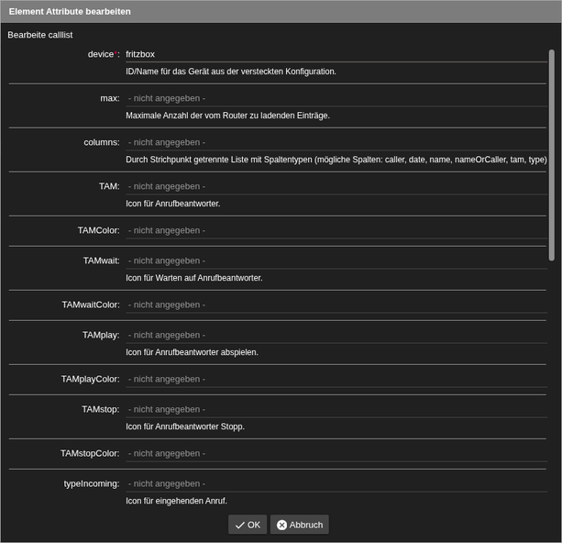Viewport: 562px width, 543px height.
Task: Click the device input field containing fritzbox
Action: pos(336,54)
